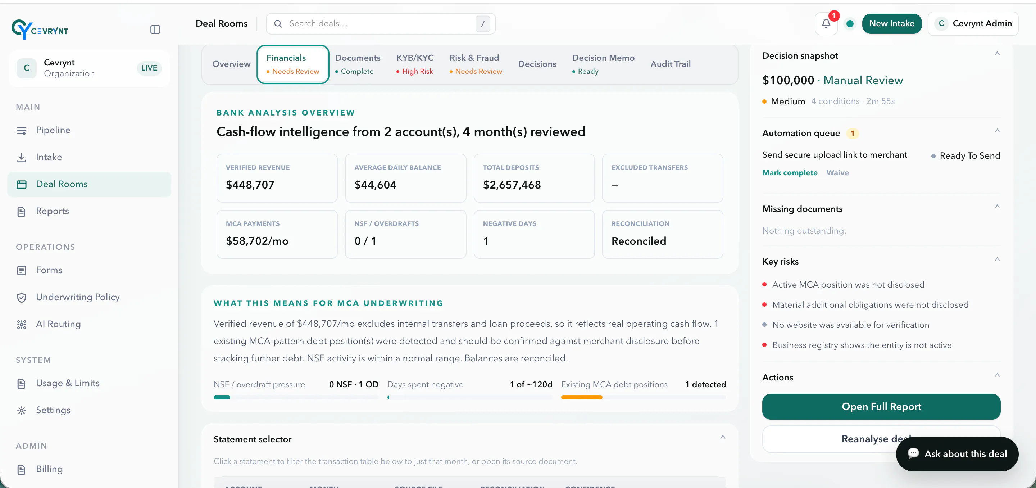This screenshot has height=488, width=1036.
Task: Click the Intake download icon
Action: (x=22, y=157)
